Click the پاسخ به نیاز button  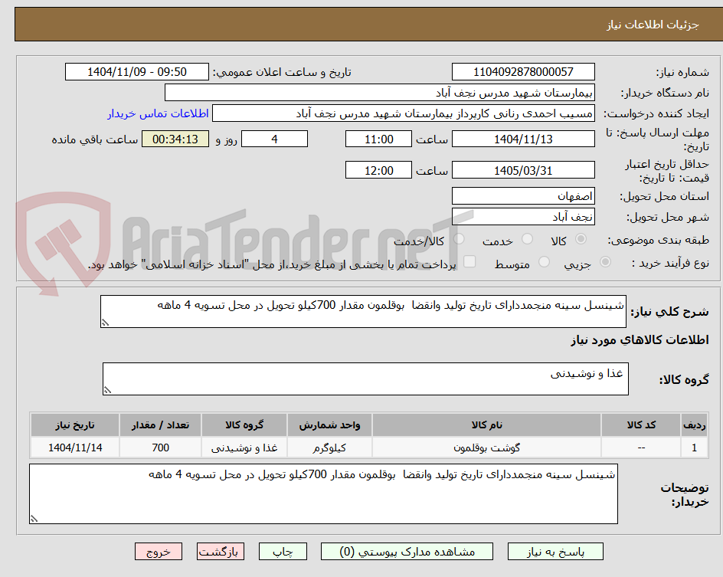pos(555,552)
